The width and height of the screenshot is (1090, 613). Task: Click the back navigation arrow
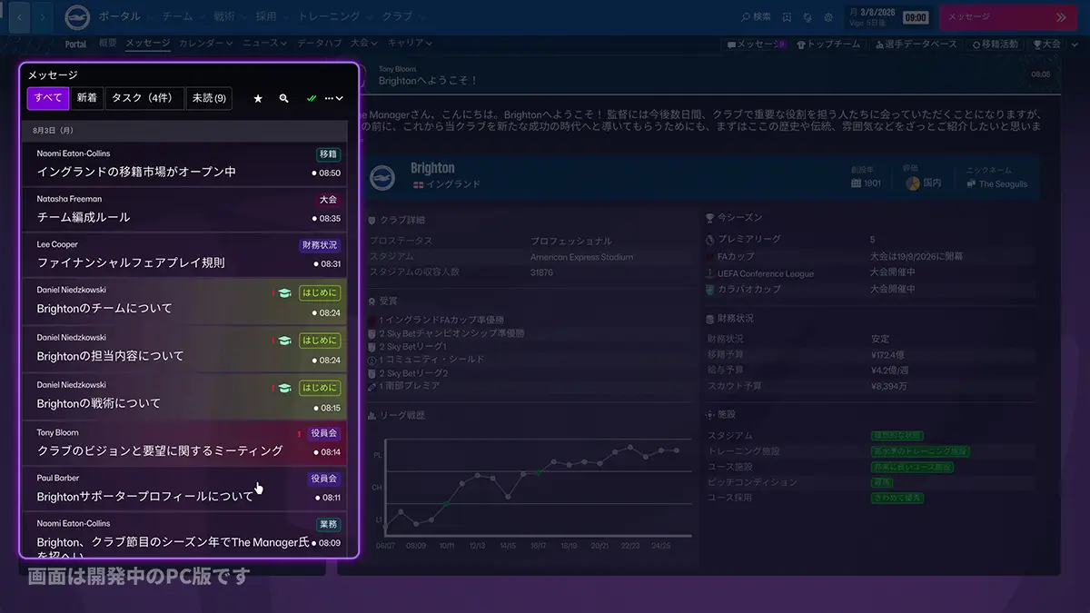click(19, 16)
